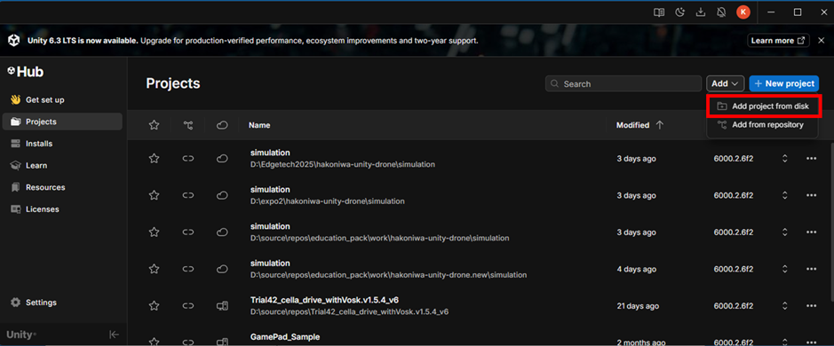Sort by Modified column header
Screen dimensions: 834x346
pyautogui.click(x=639, y=125)
